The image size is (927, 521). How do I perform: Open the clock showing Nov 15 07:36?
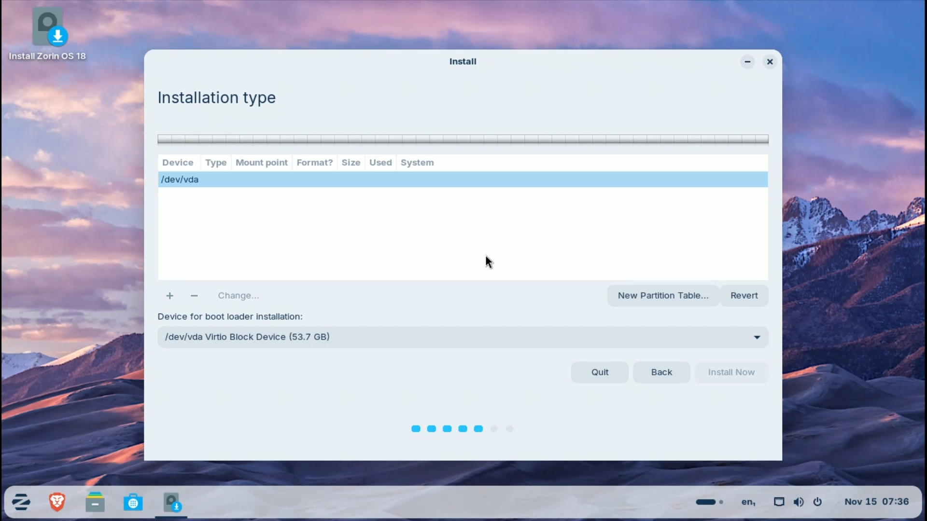[x=876, y=502]
